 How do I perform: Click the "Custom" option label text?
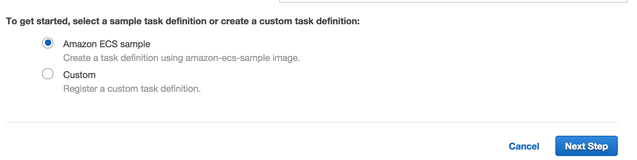tap(79, 75)
